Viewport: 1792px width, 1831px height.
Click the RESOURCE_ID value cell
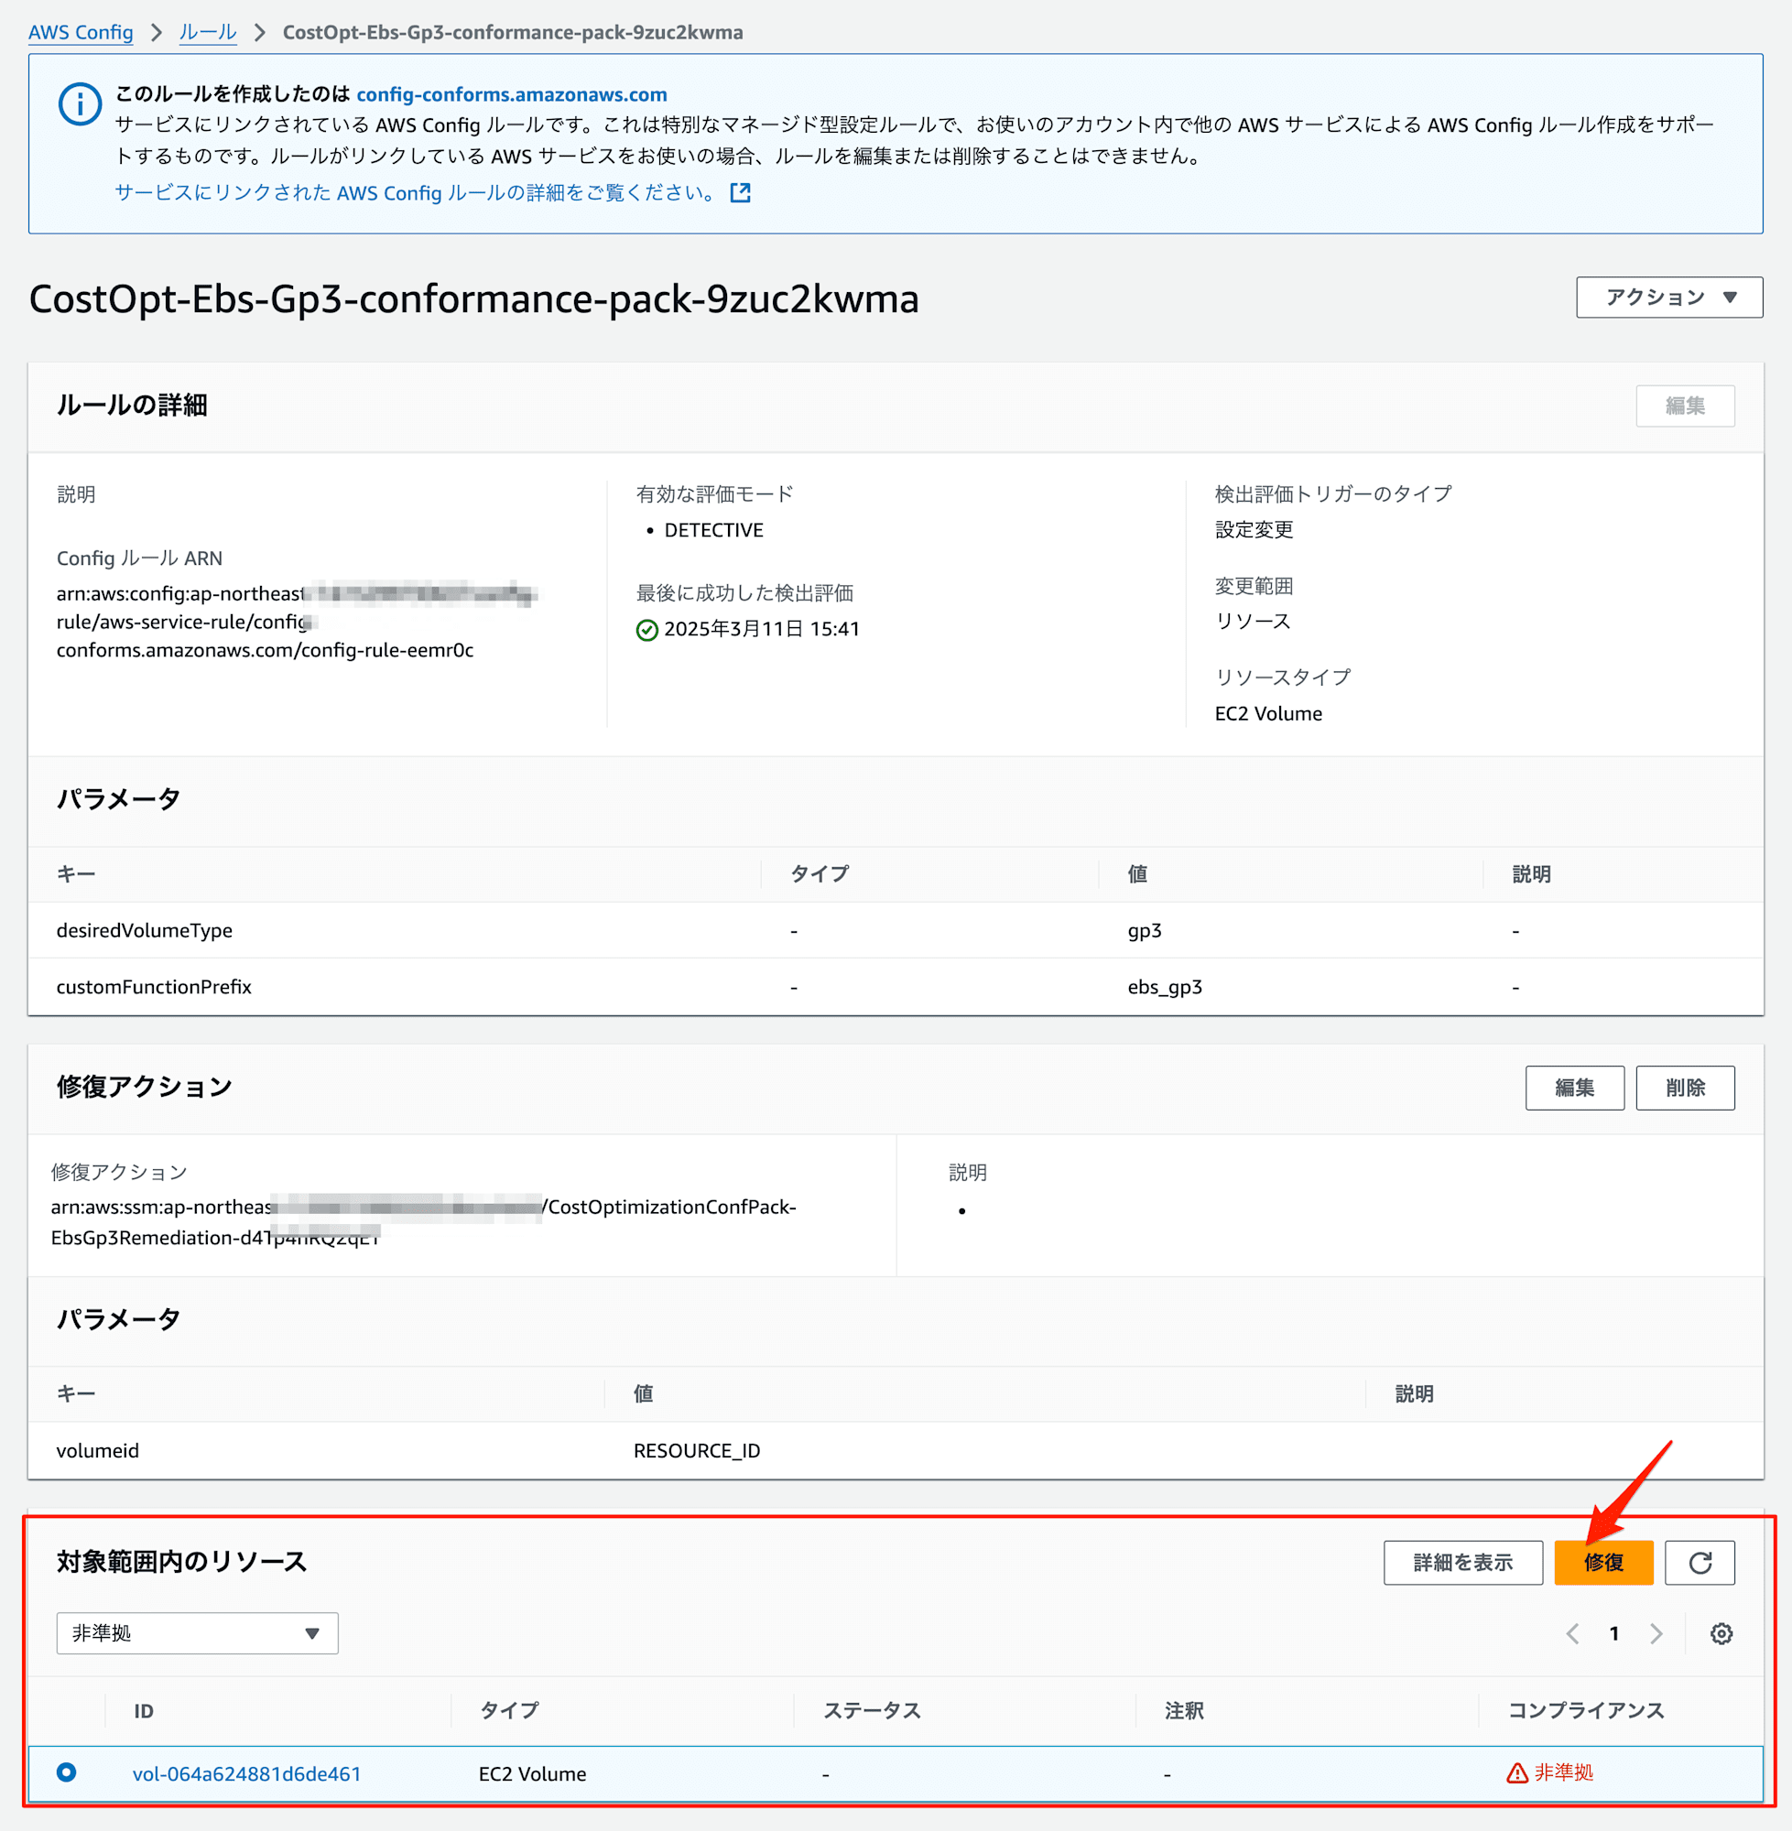click(697, 1451)
